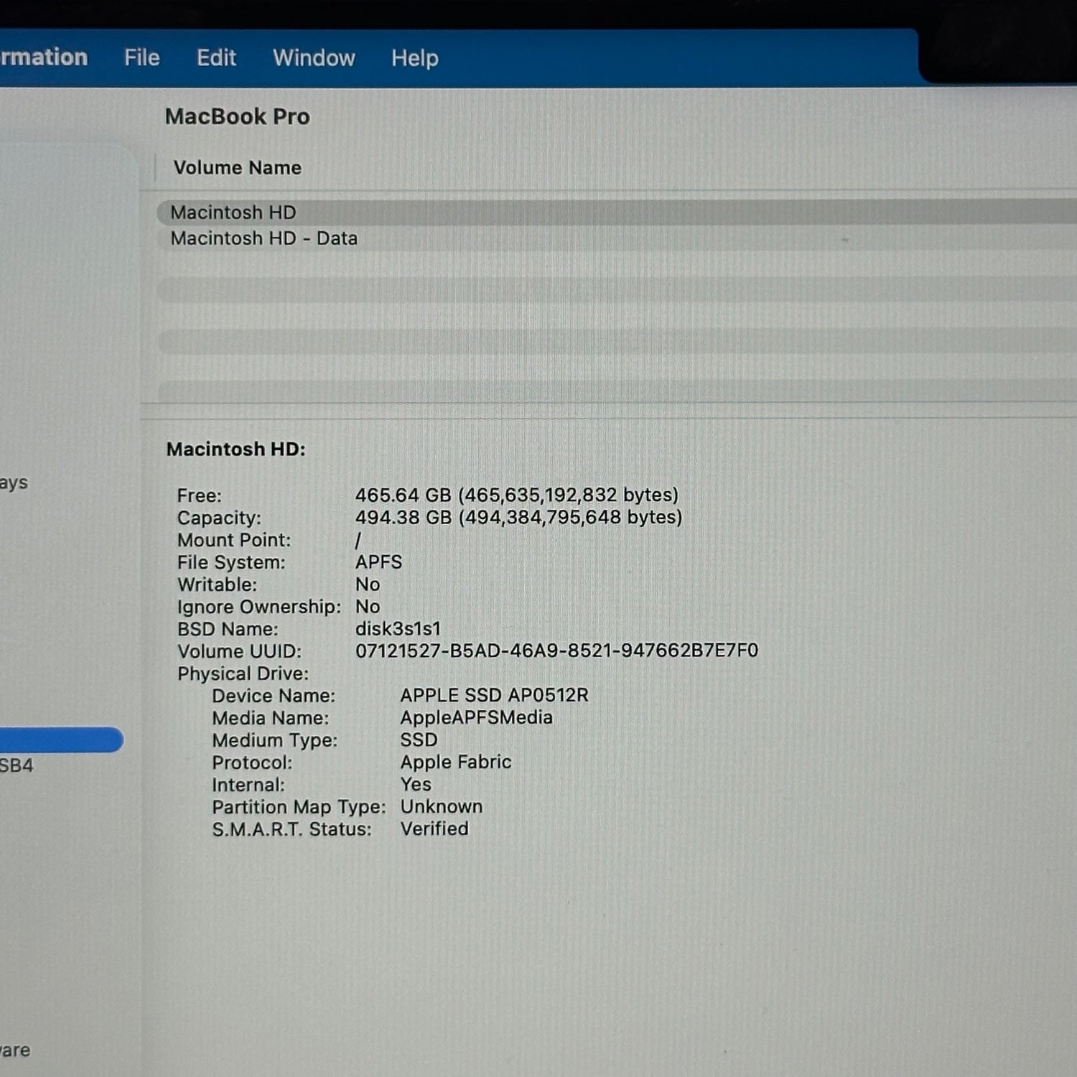Click the BSD Name value disk3s1s1

[398, 629]
